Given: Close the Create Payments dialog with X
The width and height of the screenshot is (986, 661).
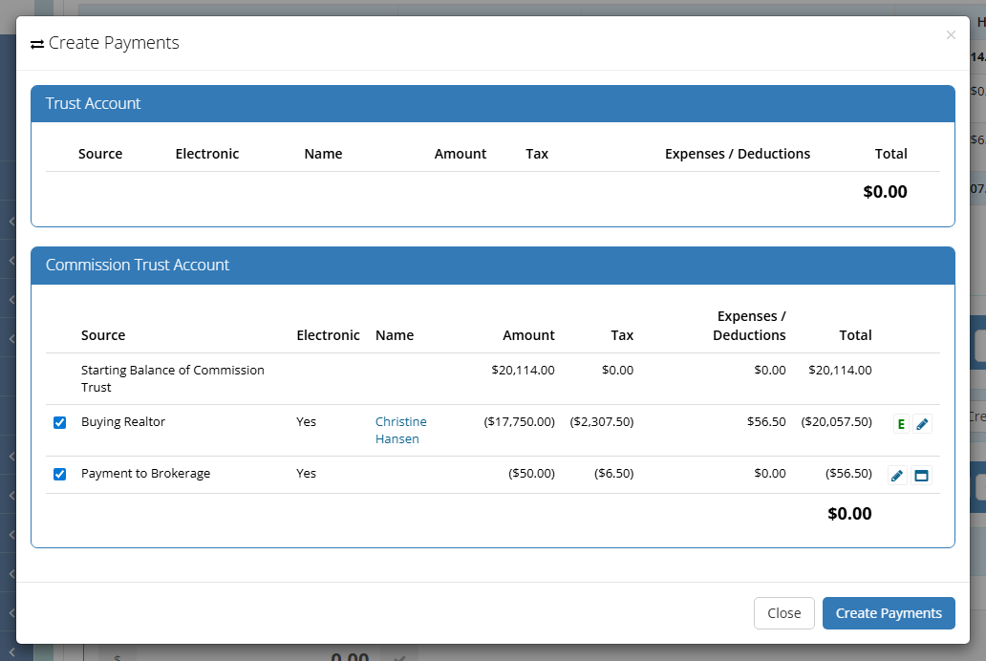Looking at the screenshot, I should [951, 35].
